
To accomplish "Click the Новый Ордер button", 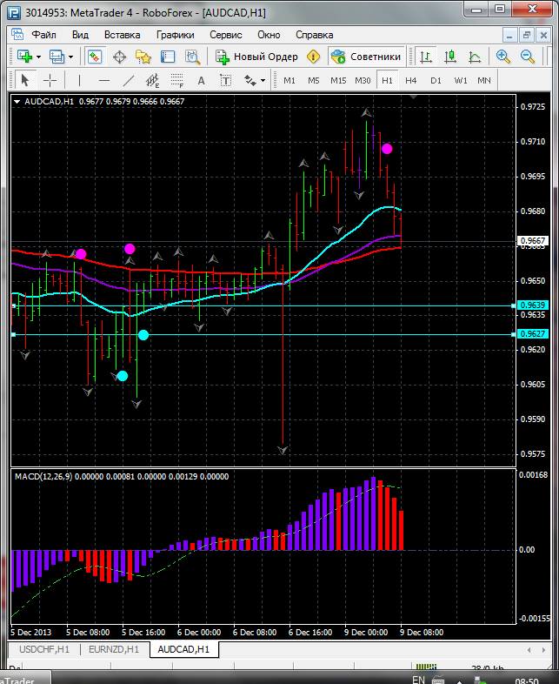I will point(257,57).
